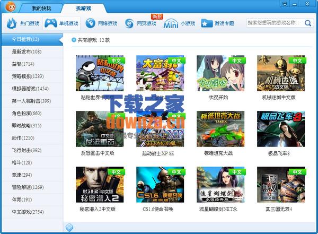Open the 网络游戏 globe icon
The image size is (318, 234).
(x=90, y=23)
